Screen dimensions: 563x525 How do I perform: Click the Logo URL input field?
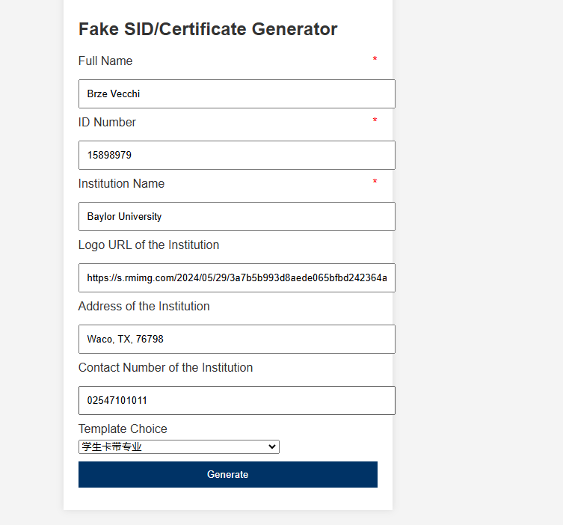click(x=236, y=278)
